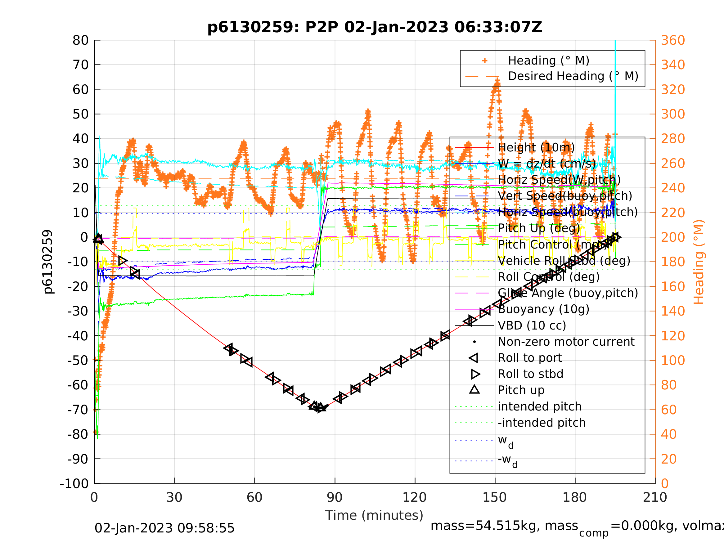Click the magenta Buoyancy line sample in legend
The height and width of the screenshot is (543, 724).
474,309
